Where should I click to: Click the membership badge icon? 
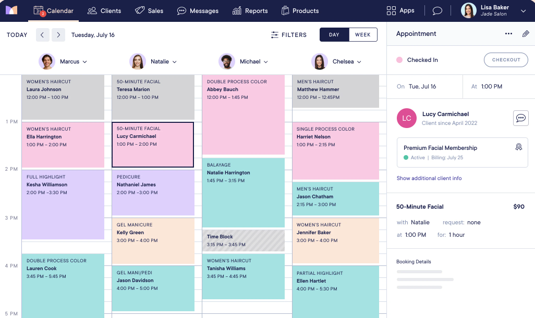(518, 147)
